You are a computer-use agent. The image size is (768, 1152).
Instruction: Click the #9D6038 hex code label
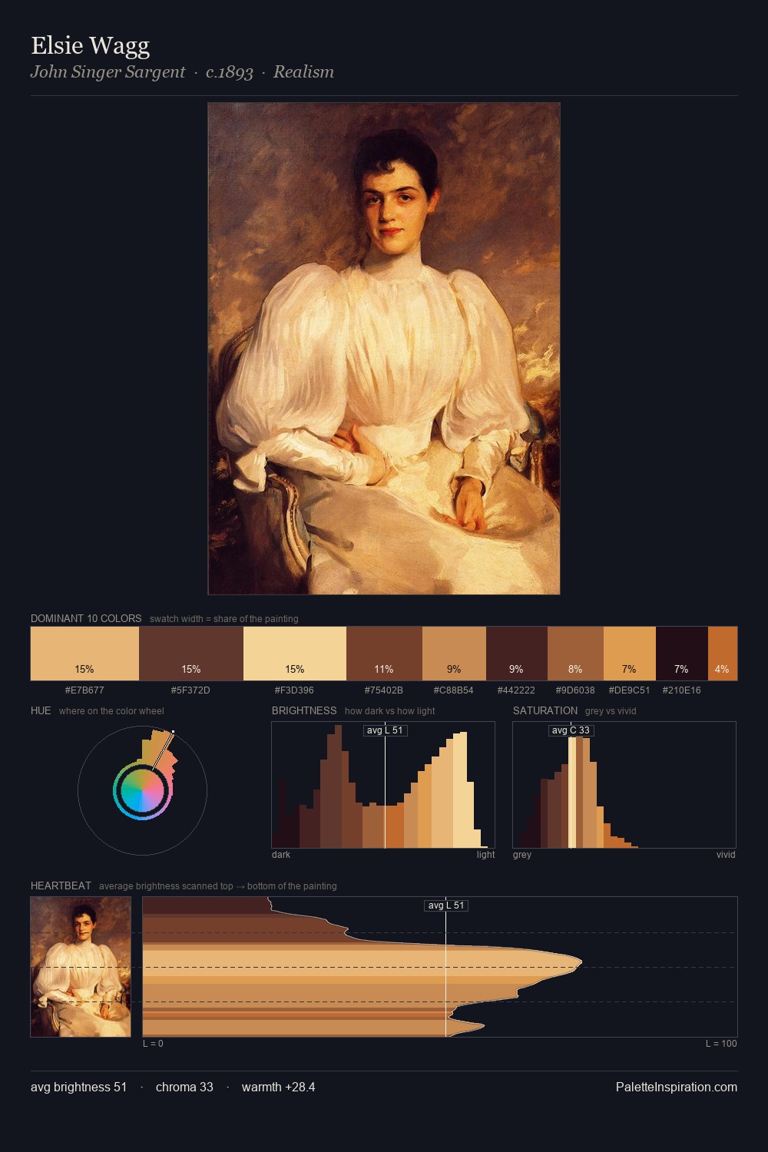coord(575,690)
